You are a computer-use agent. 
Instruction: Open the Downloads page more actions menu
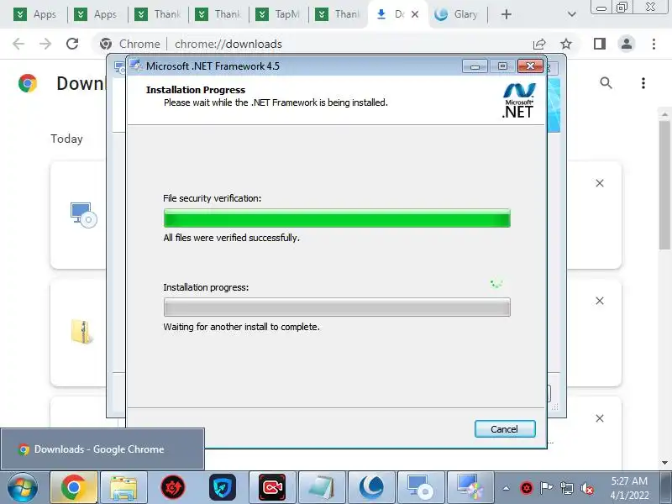pos(643,83)
